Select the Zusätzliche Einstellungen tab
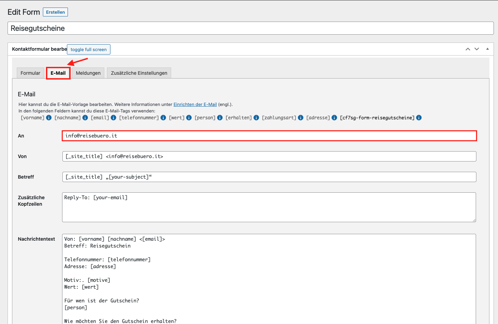 (x=139, y=73)
